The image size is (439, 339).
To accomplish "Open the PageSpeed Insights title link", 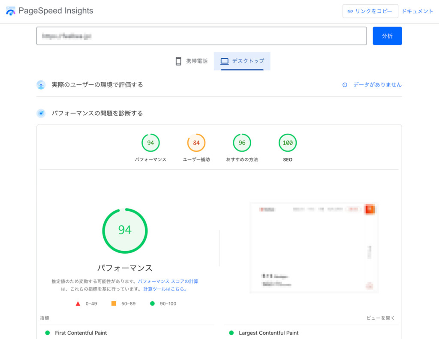I will [x=56, y=11].
